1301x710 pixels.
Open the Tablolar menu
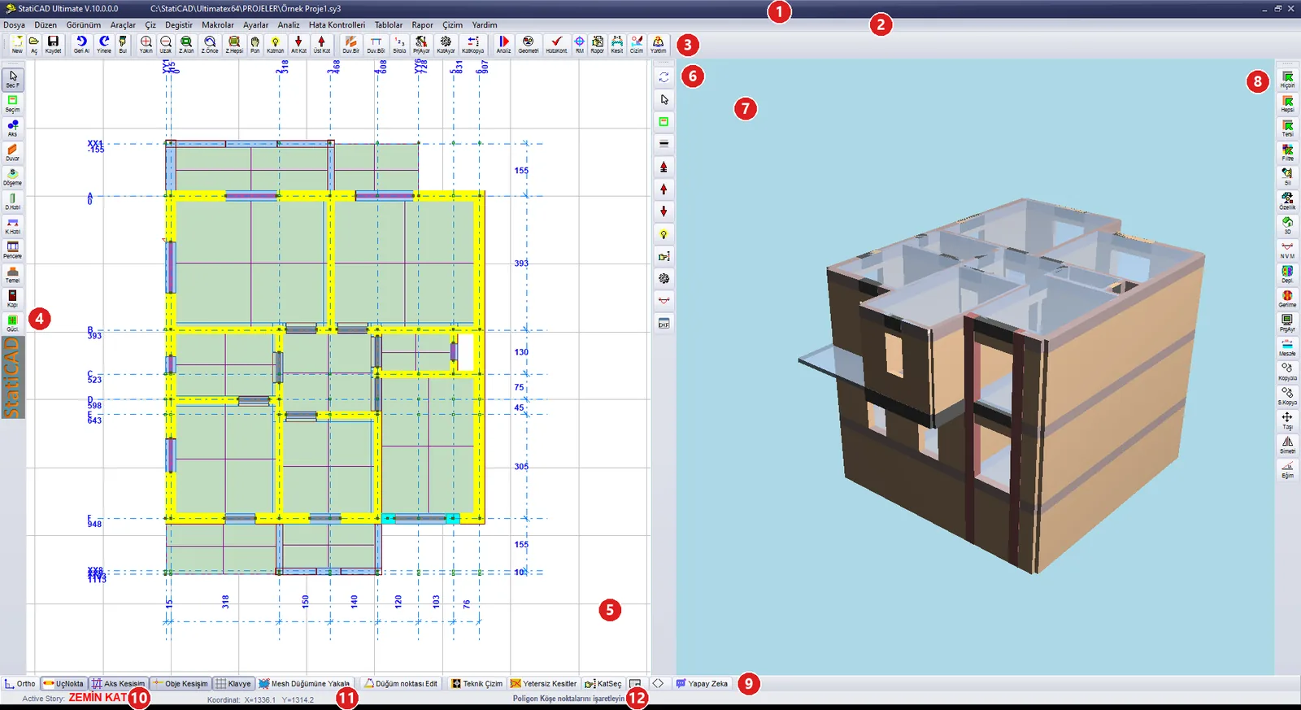[x=389, y=25]
